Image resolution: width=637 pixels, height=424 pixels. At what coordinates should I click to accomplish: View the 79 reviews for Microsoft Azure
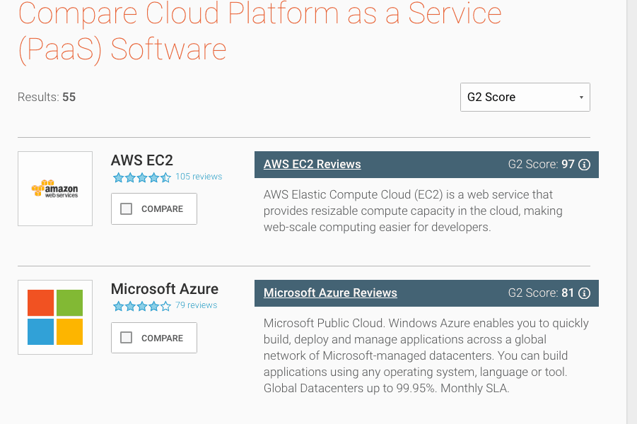197,305
